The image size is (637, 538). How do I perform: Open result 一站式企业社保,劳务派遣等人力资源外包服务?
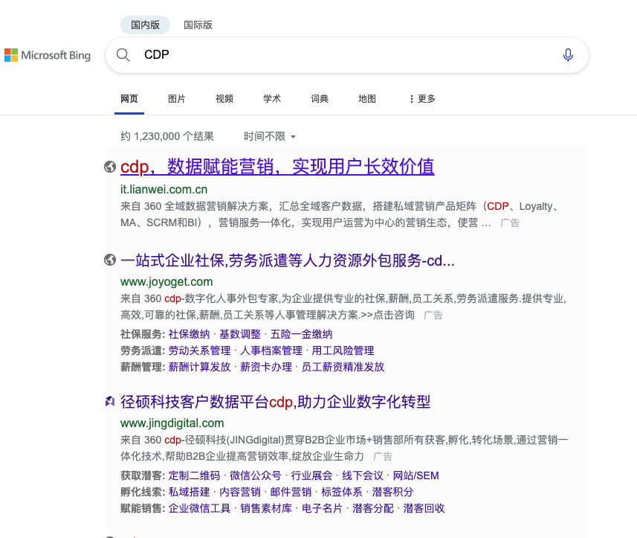tap(287, 260)
